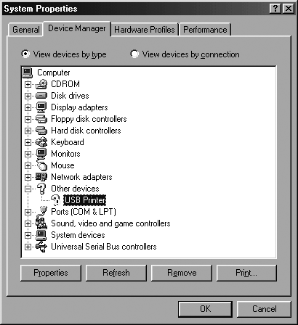This screenshot has width=298, height=325.
Task: Expand the Ports (COM & LPT) node
Action: click(x=28, y=212)
